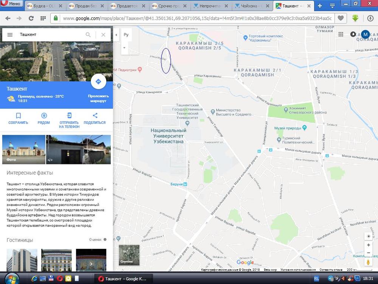Bookmark the page with the heart icon
378x284 pixels.
(341, 18)
